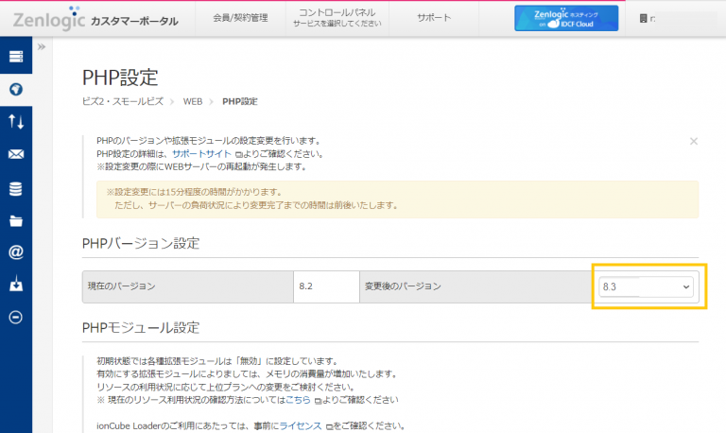Image resolution: width=726 pixels, height=433 pixels.
Task: Click the circled minus sidebar icon
Action: (x=15, y=317)
